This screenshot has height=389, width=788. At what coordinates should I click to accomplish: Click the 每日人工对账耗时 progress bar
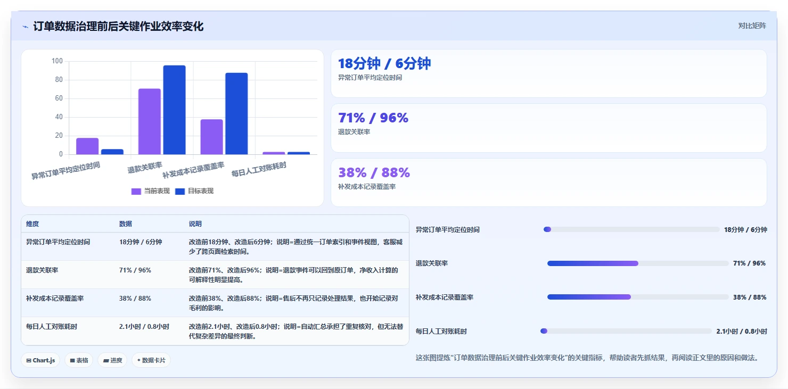[x=626, y=331]
